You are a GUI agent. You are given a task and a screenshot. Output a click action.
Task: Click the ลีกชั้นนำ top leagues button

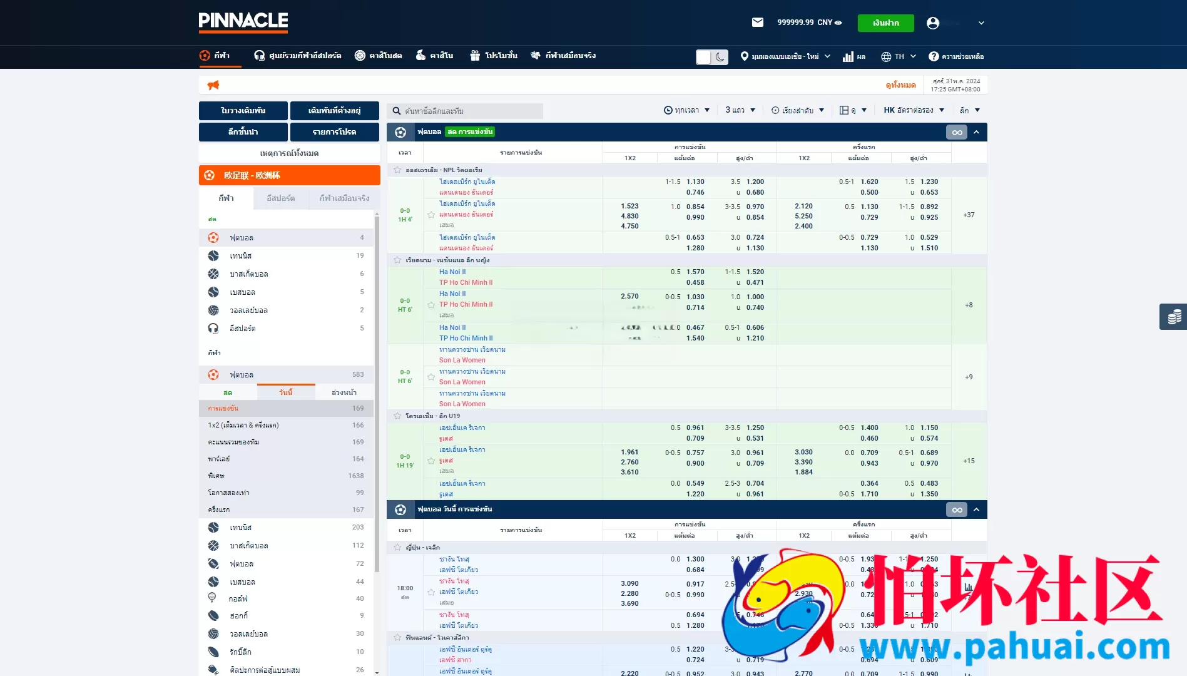243,131
